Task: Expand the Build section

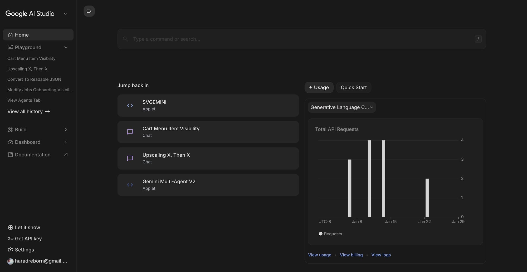Action: (66, 130)
